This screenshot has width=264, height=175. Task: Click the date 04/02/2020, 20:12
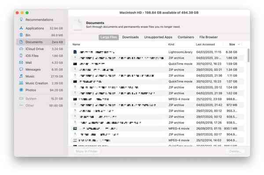[x=209, y=87]
